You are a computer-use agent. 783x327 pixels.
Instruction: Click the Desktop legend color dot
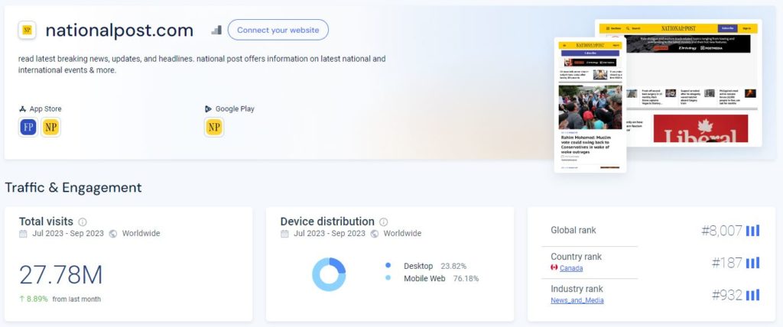(x=388, y=266)
